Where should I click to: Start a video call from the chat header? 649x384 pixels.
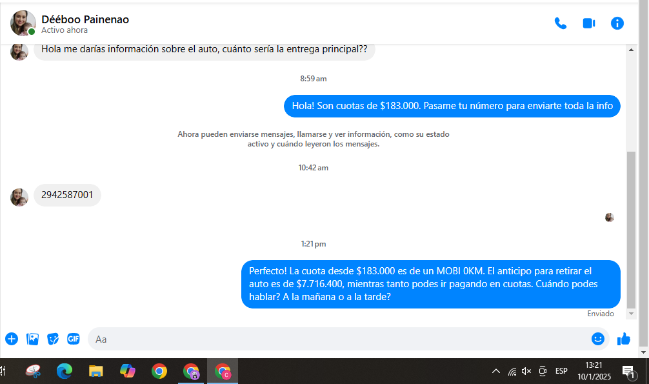pyautogui.click(x=588, y=23)
